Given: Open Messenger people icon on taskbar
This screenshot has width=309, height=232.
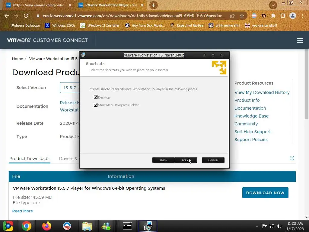Looking at the screenshot, I should click(106, 226).
